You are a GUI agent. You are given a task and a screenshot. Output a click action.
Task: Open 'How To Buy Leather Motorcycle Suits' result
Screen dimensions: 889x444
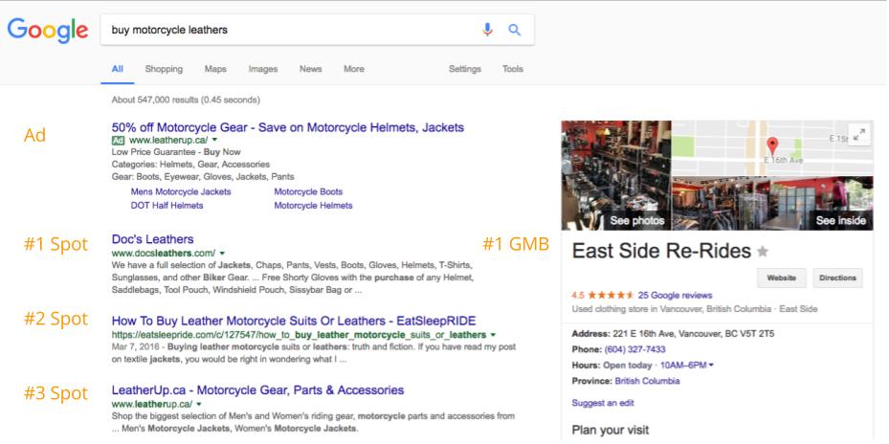tap(294, 321)
